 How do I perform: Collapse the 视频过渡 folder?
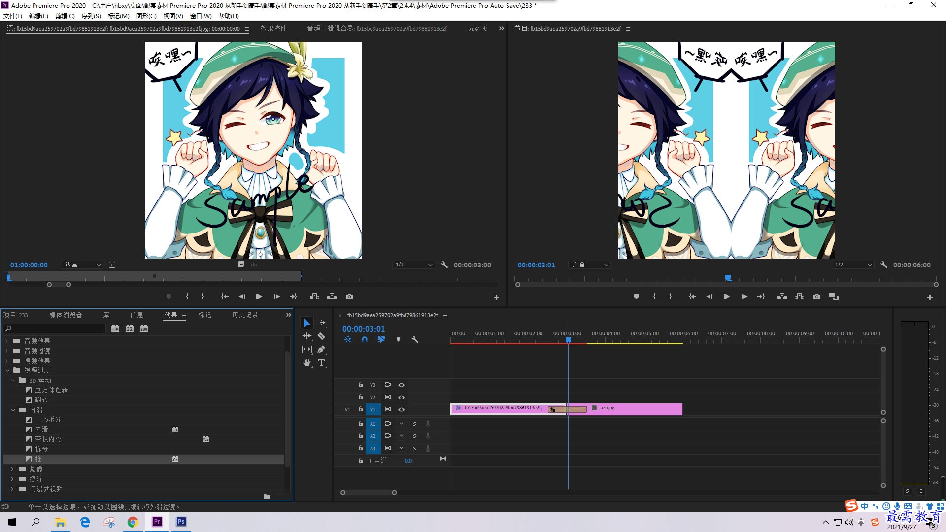tap(7, 370)
